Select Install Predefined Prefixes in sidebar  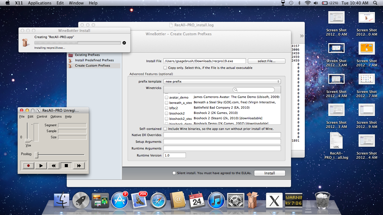[x=94, y=60]
